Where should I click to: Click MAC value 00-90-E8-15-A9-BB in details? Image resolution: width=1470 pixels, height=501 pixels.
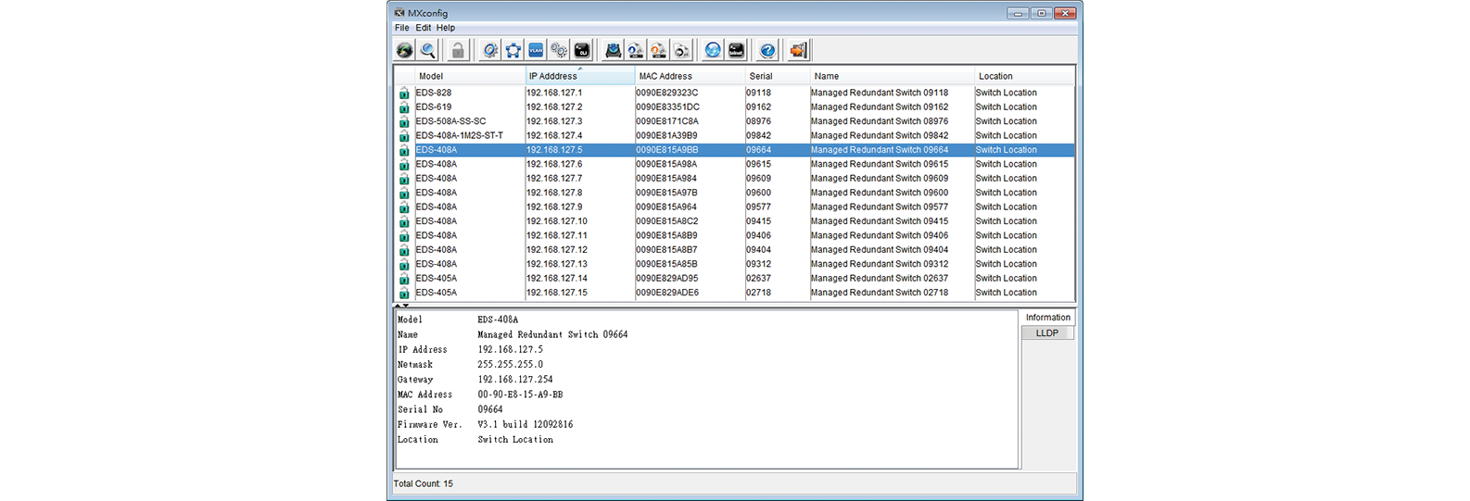coord(520,395)
